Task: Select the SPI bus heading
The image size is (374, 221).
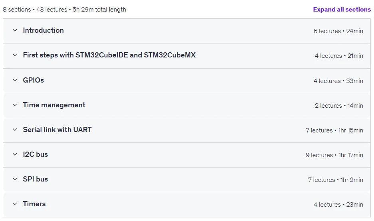Action: (35, 179)
